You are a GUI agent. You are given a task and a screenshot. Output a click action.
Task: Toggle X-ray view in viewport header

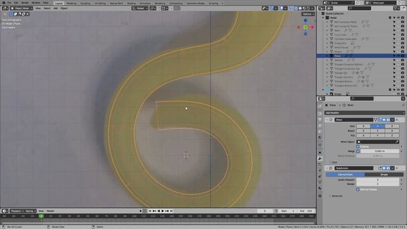[x=291, y=8]
